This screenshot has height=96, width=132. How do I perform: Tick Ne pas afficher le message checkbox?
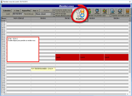pos(54,15)
